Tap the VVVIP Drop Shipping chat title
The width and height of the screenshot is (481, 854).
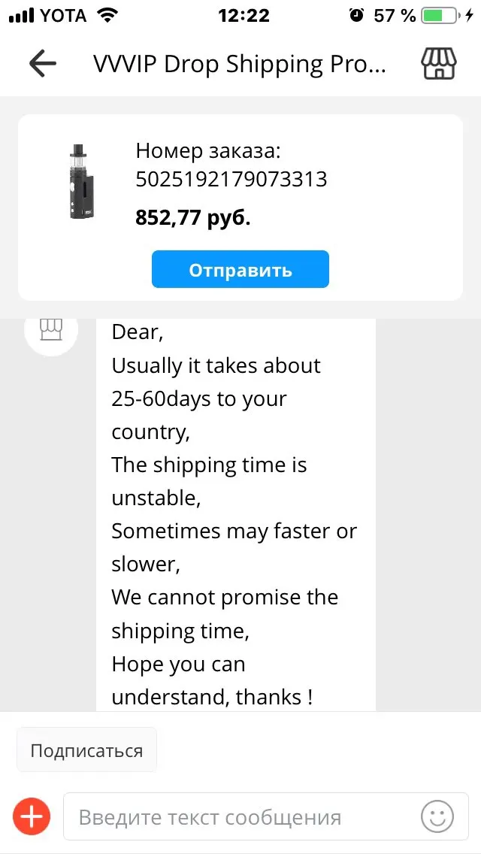239,64
